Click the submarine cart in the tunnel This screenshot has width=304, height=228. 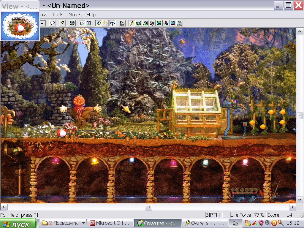pos(245,195)
